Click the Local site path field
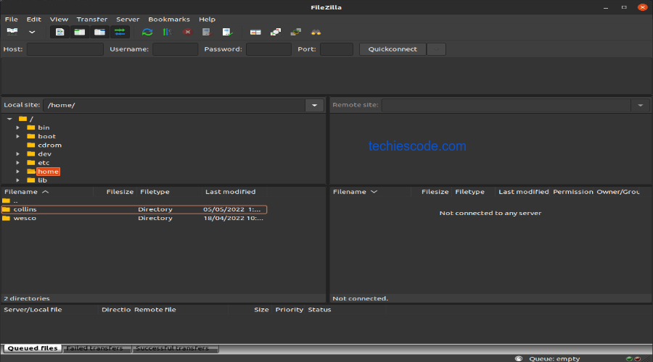Screen dimensions: 653x362 pos(174,105)
